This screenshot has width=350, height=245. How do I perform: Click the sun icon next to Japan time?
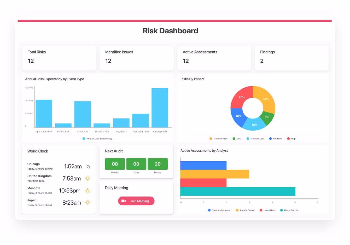(x=88, y=203)
